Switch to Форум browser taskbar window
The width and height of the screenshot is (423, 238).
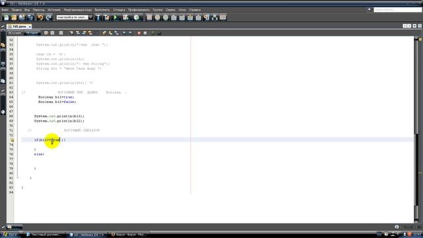129,235
